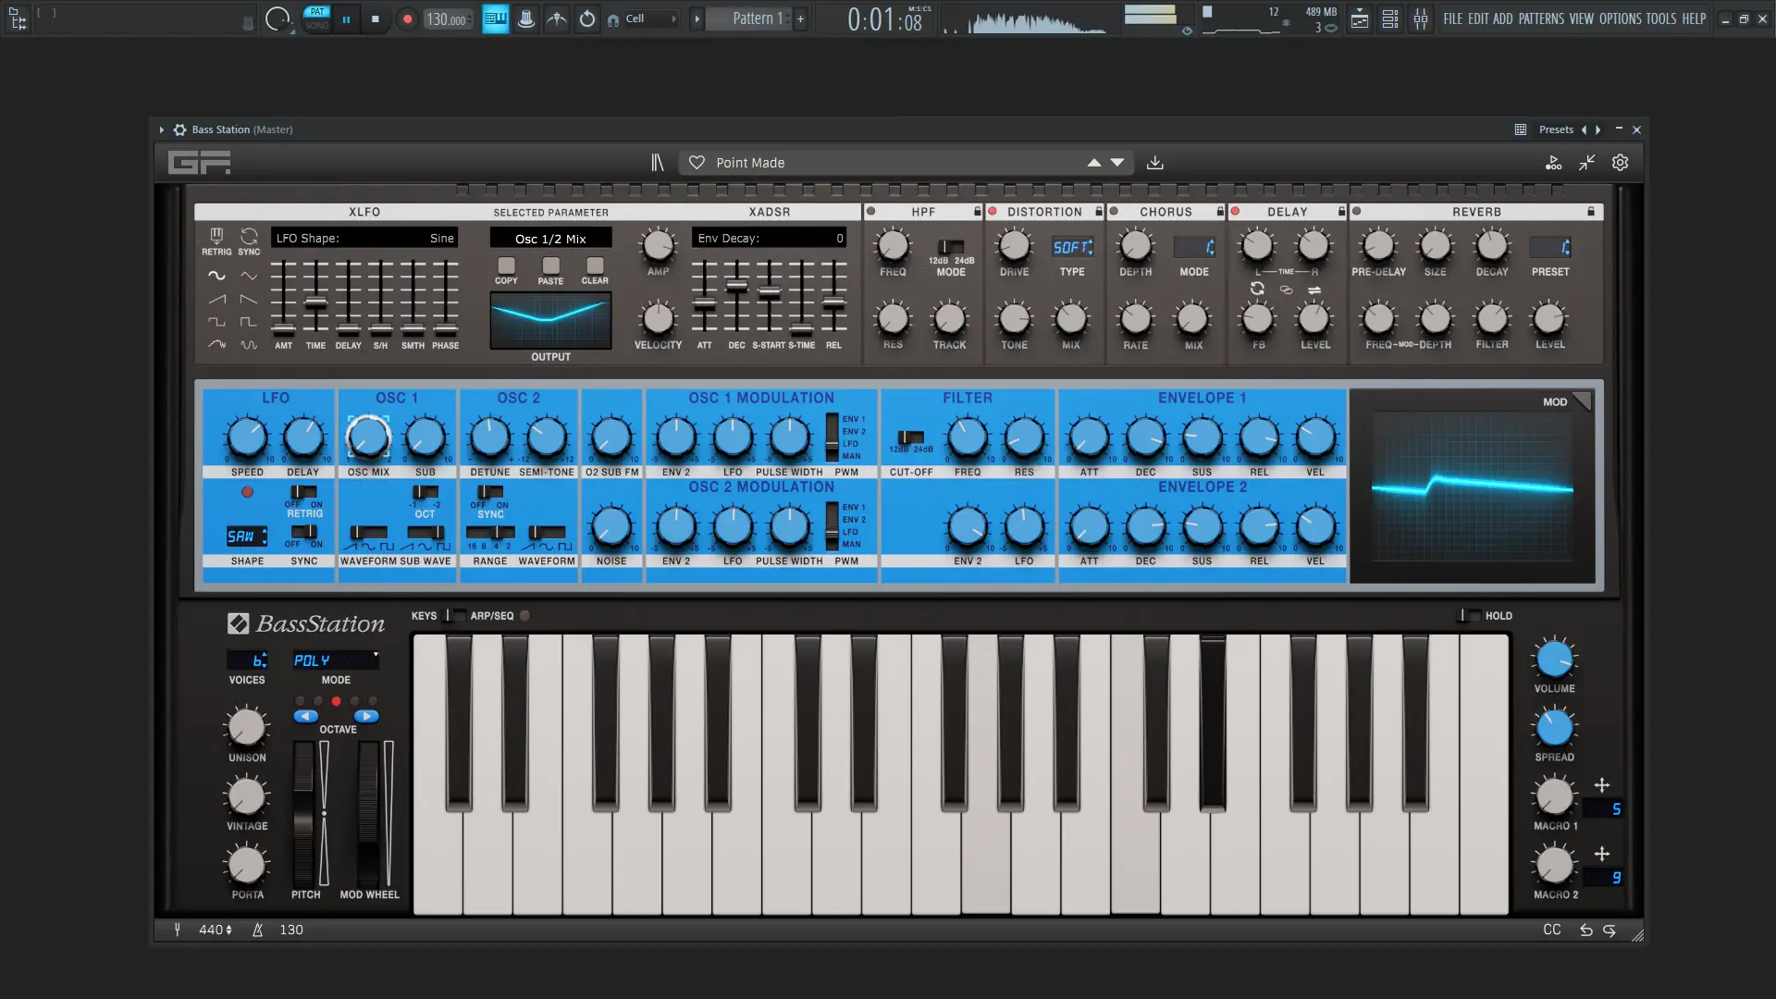
Task: Open Bass Station plugin settings with the gear icon
Action: point(1621,162)
